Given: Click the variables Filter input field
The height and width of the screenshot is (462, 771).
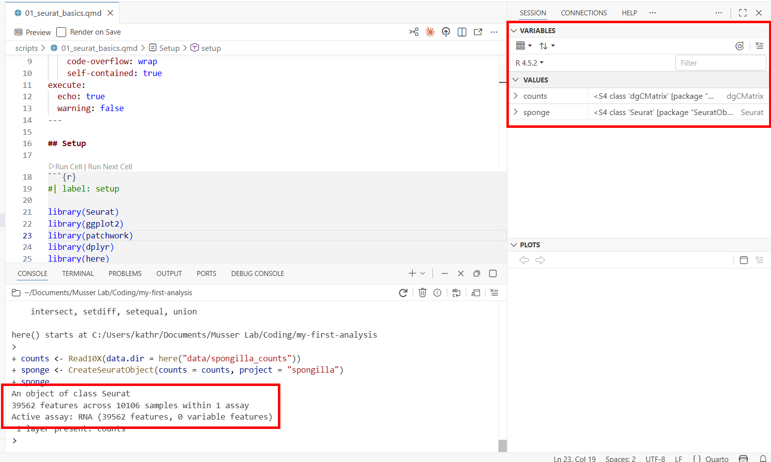Looking at the screenshot, I should tap(720, 63).
